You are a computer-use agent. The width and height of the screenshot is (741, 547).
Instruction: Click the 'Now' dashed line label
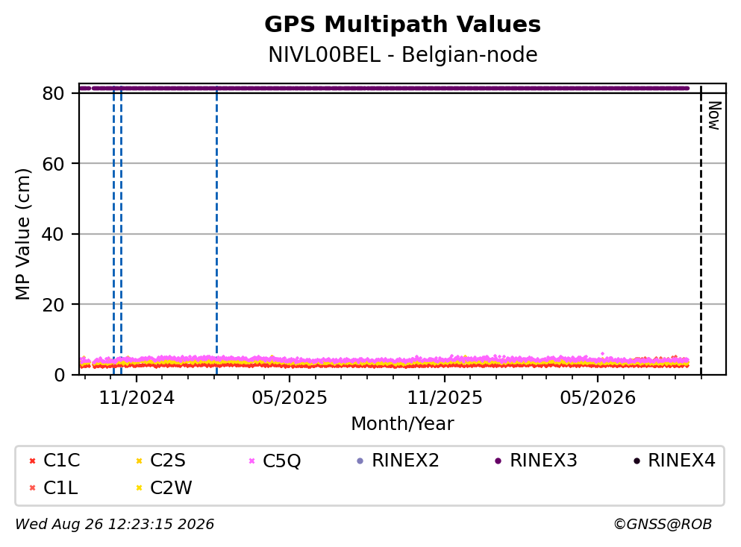point(714,116)
